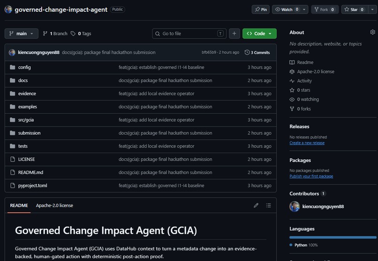378x261 pixels.
Task: Open the 0 watching link
Action: coord(304,99)
